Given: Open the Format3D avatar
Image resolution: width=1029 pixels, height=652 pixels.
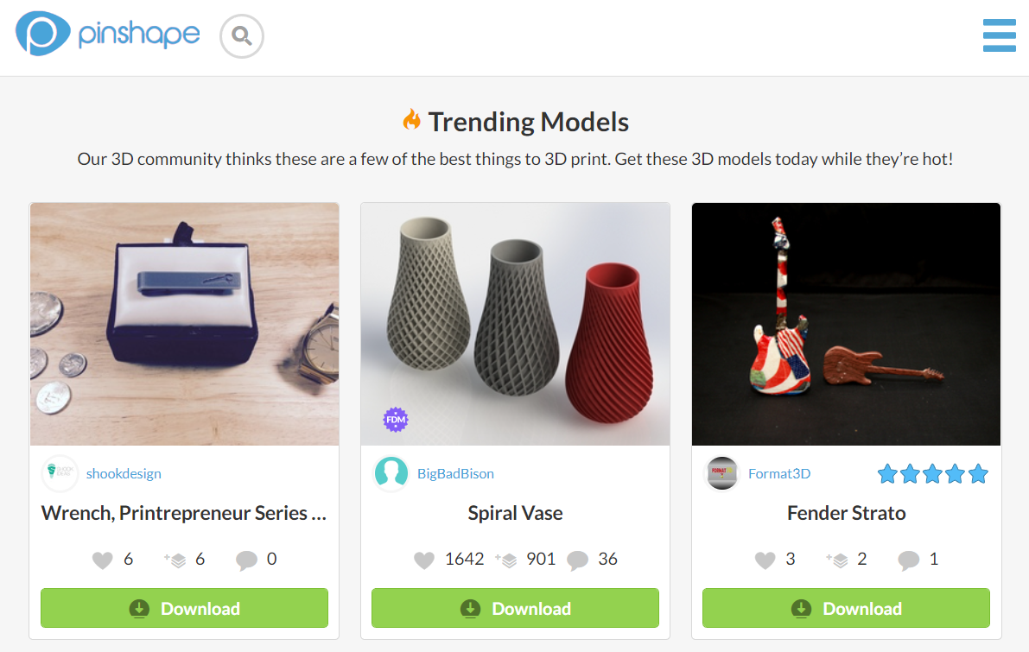Looking at the screenshot, I should point(722,473).
